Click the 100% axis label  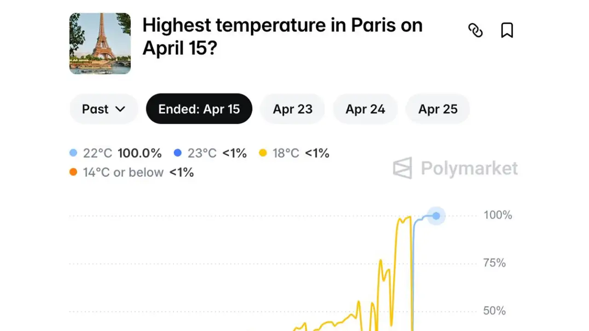(497, 215)
